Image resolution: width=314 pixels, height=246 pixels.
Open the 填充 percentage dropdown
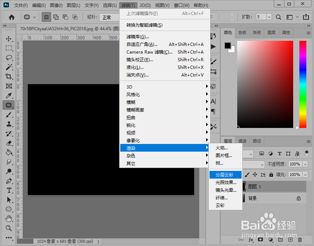(x=304, y=175)
